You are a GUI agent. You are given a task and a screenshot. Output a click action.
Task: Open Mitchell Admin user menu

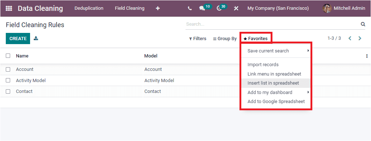click(344, 8)
